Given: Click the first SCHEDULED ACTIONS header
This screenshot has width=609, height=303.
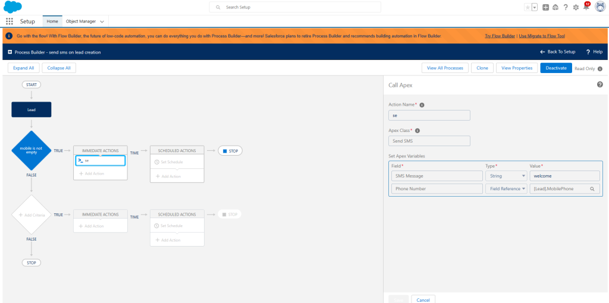Looking at the screenshot, I should point(177,150).
